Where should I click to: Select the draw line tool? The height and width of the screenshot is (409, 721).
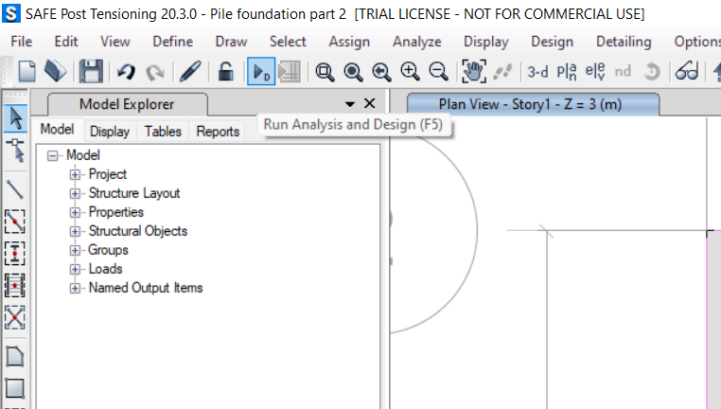[15, 189]
